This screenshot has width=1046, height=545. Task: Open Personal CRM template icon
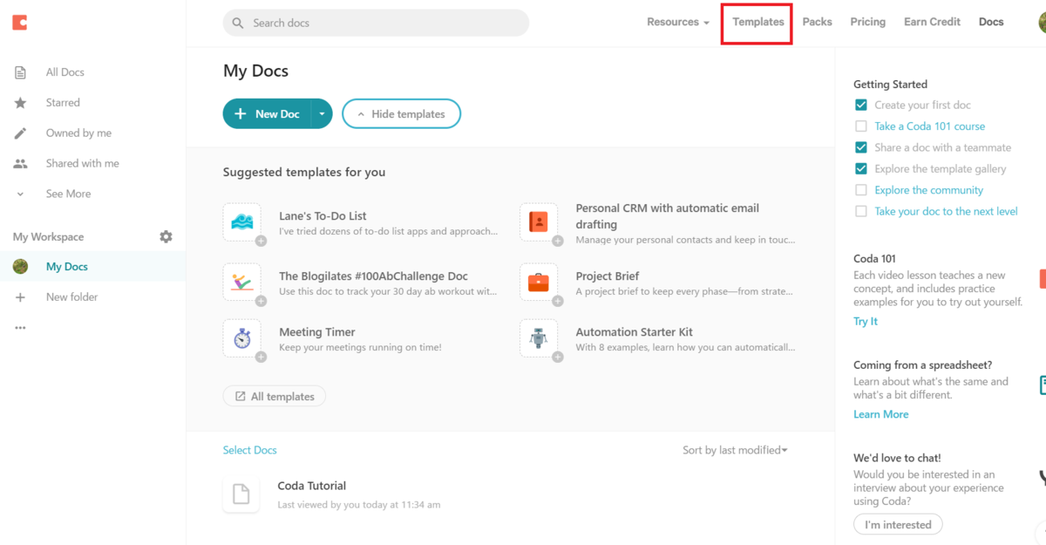[539, 222]
